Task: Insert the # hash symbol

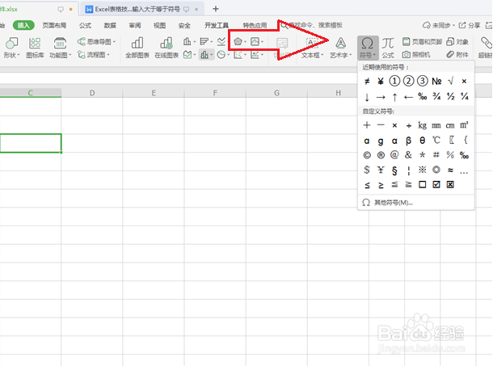Action: click(x=436, y=154)
